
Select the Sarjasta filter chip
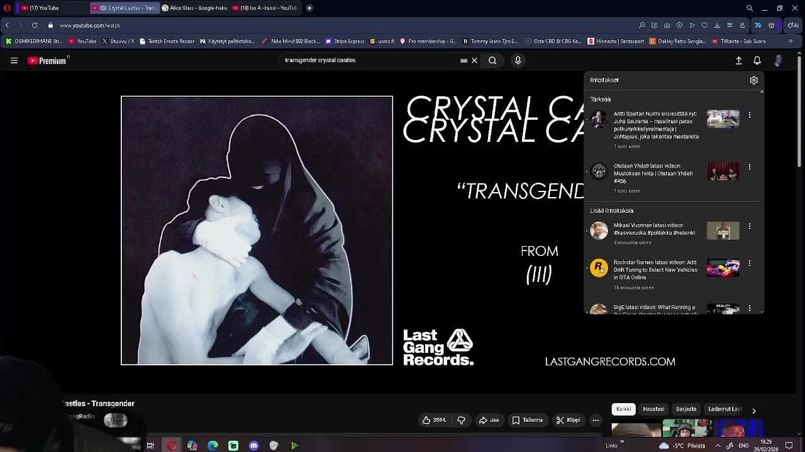pyautogui.click(x=686, y=409)
